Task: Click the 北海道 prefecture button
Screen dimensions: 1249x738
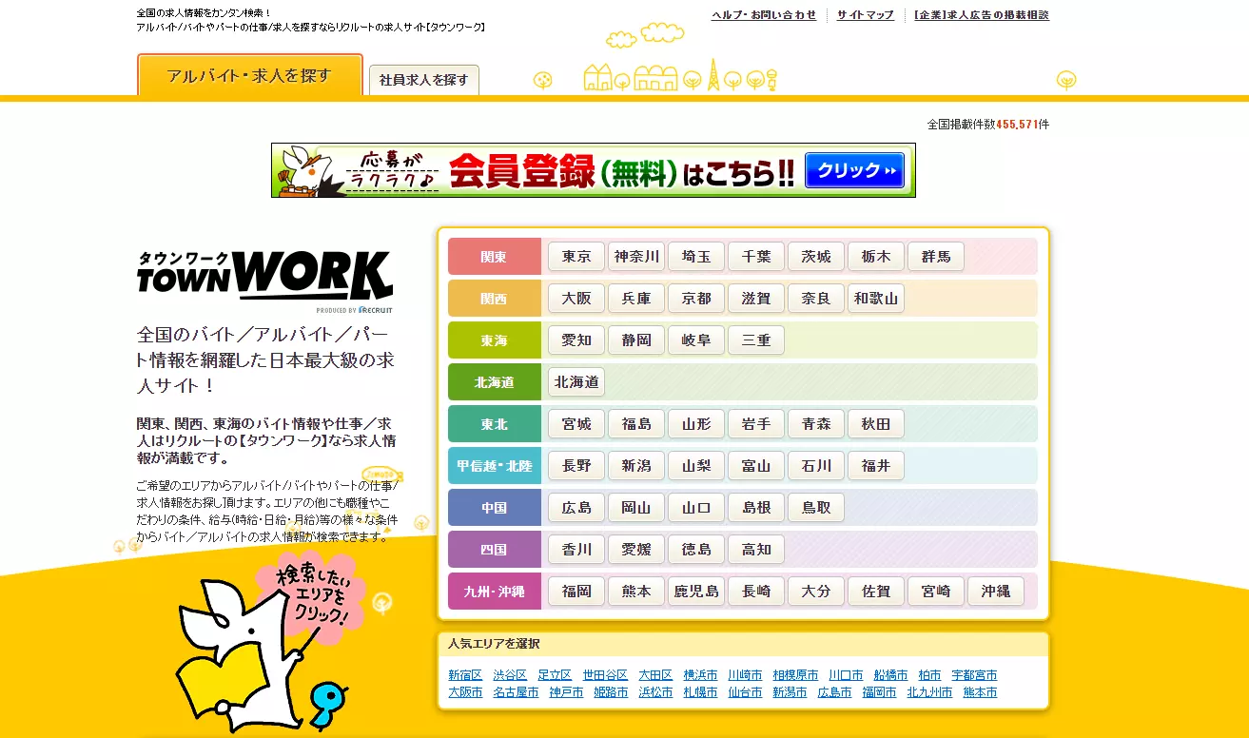Action: coord(576,382)
